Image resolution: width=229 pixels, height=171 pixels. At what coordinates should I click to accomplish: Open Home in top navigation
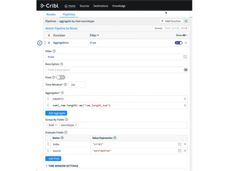pyautogui.click(x=70, y=6)
